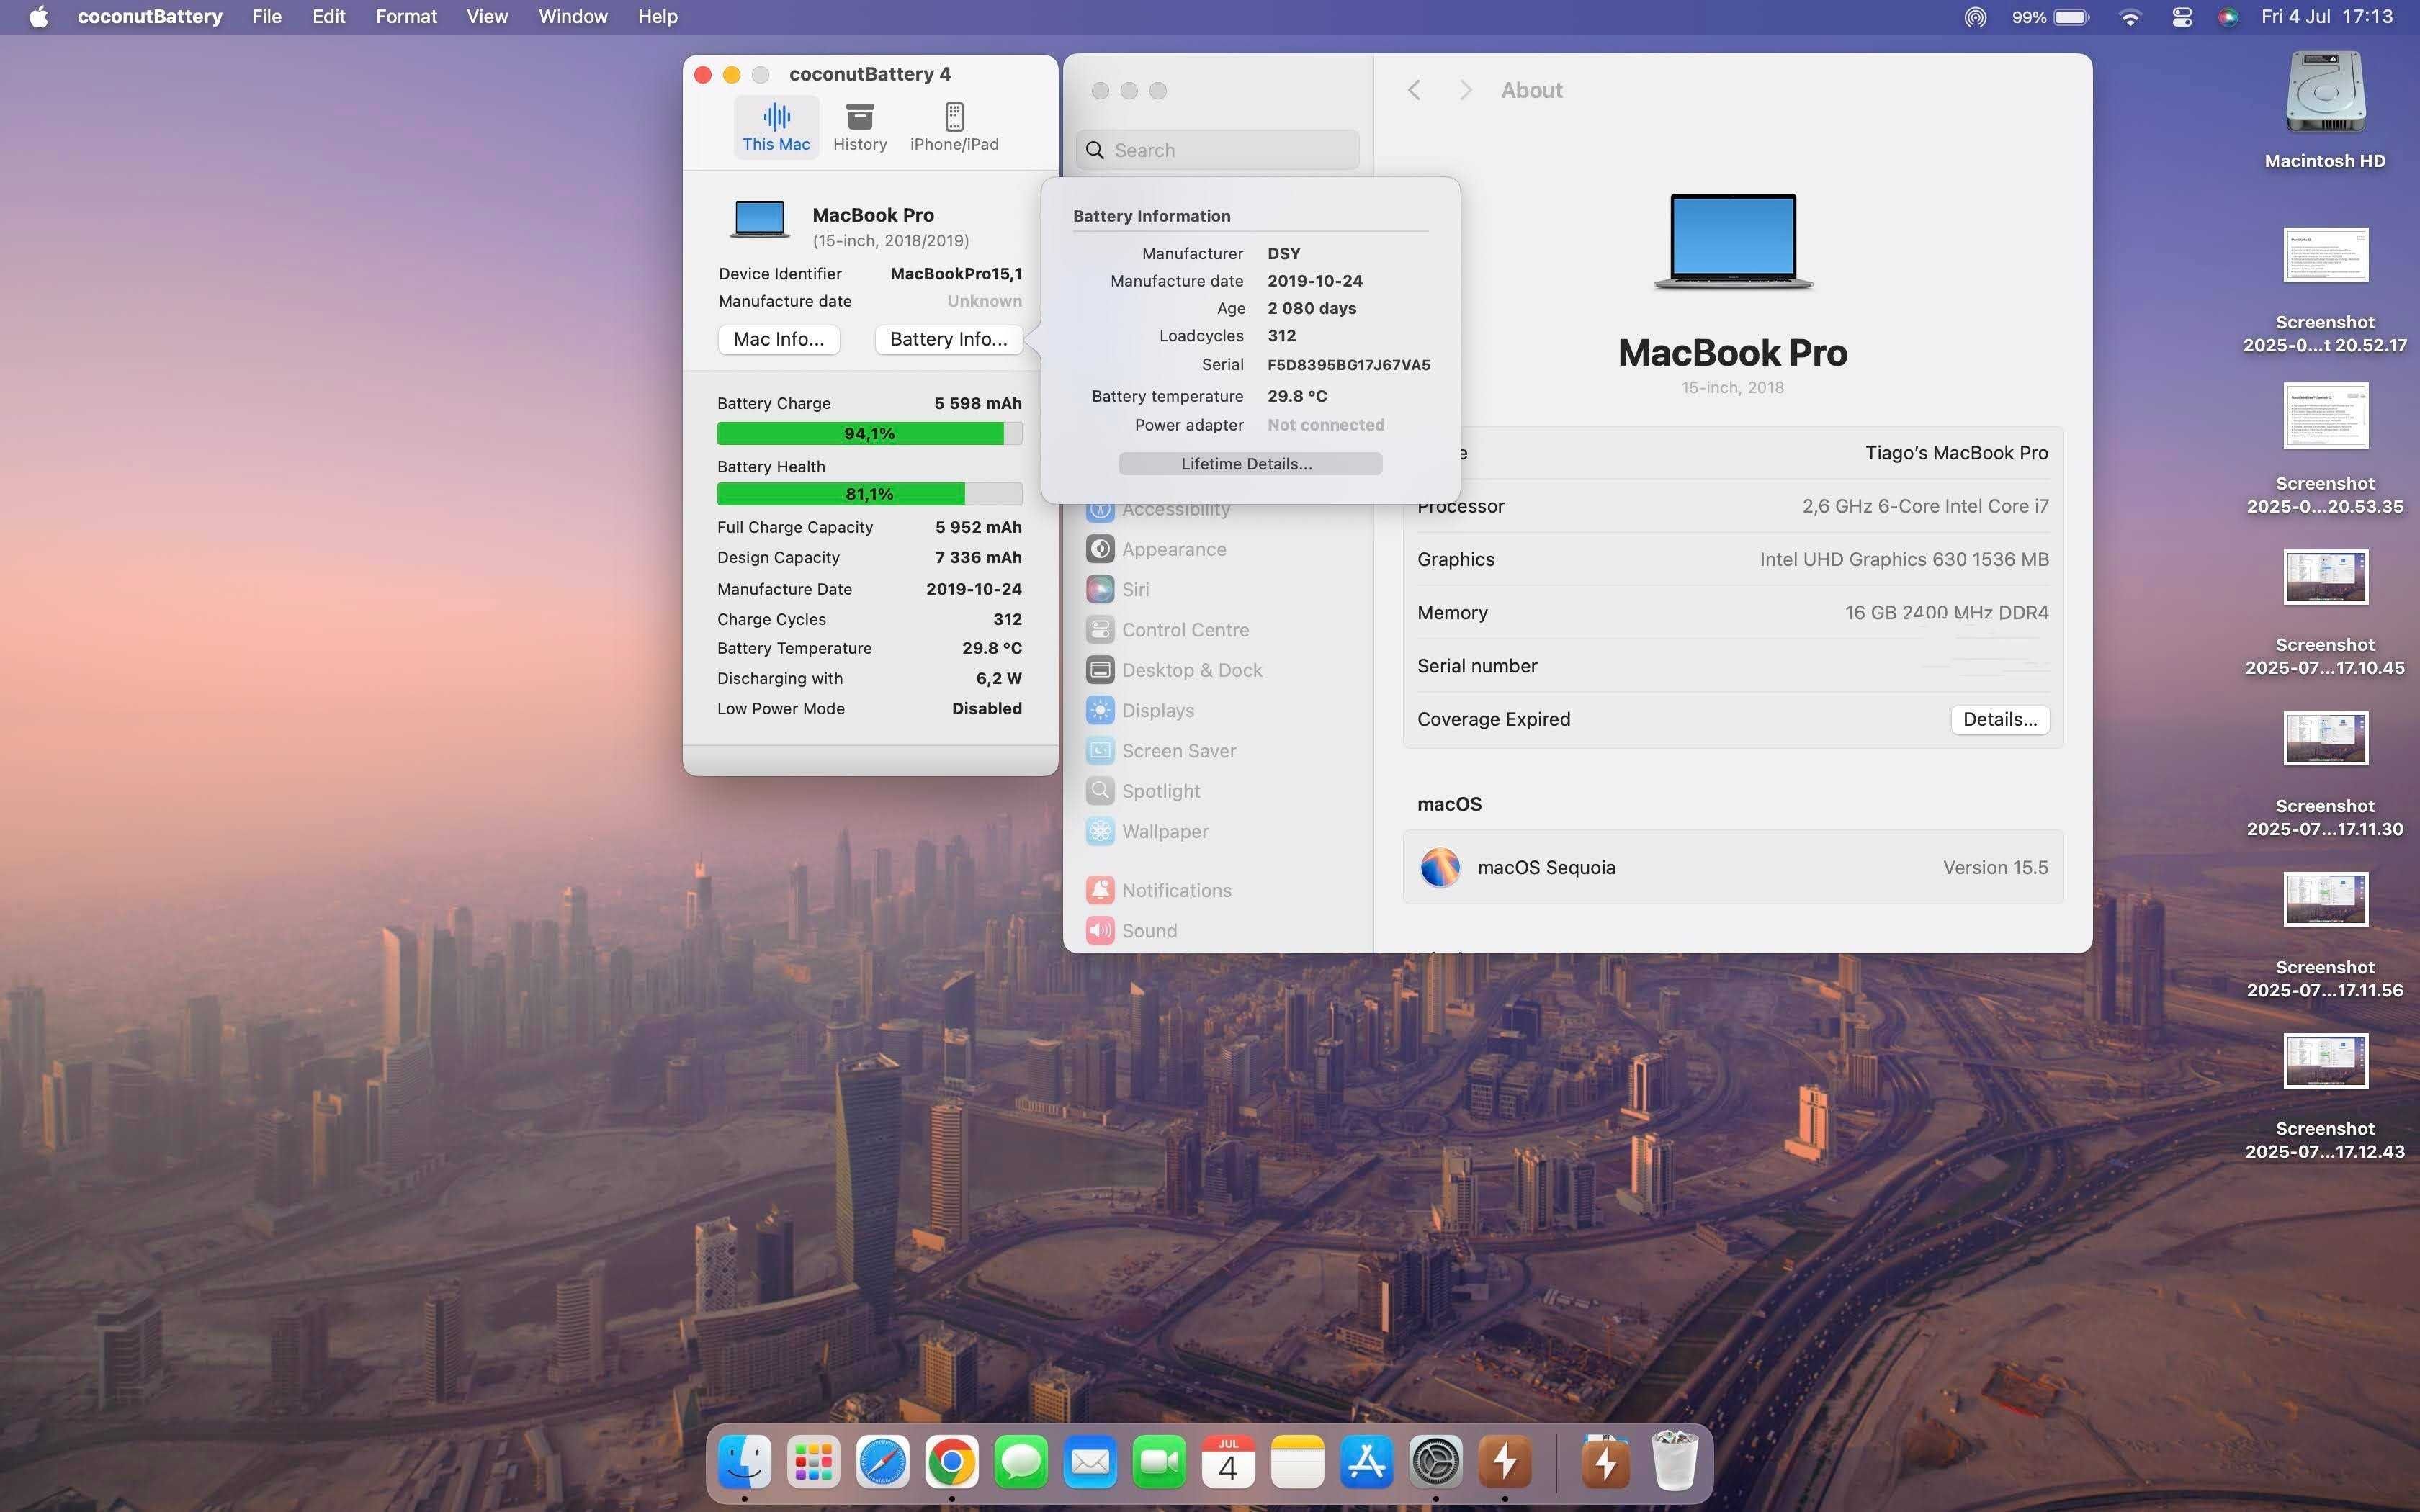The height and width of the screenshot is (1512, 2420).
Task: Open the Wi-Fi menu bar icon
Action: [2131, 17]
